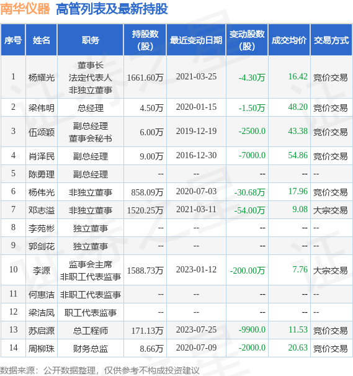Click 法定代表人 in row 1
The width and height of the screenshot is (353, 376).
point(91,78)
